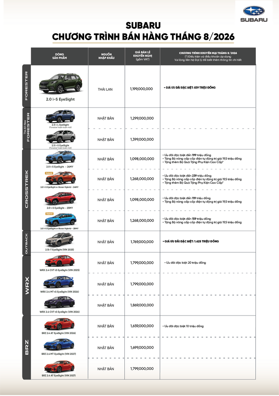
Task: Select the red Crosstrek 25MY car image
Action: [x=60, y=199]
